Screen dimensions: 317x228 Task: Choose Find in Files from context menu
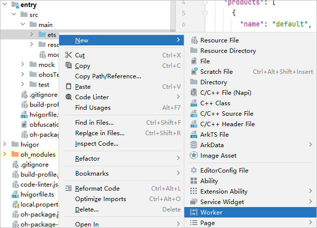tap(94, 123)
